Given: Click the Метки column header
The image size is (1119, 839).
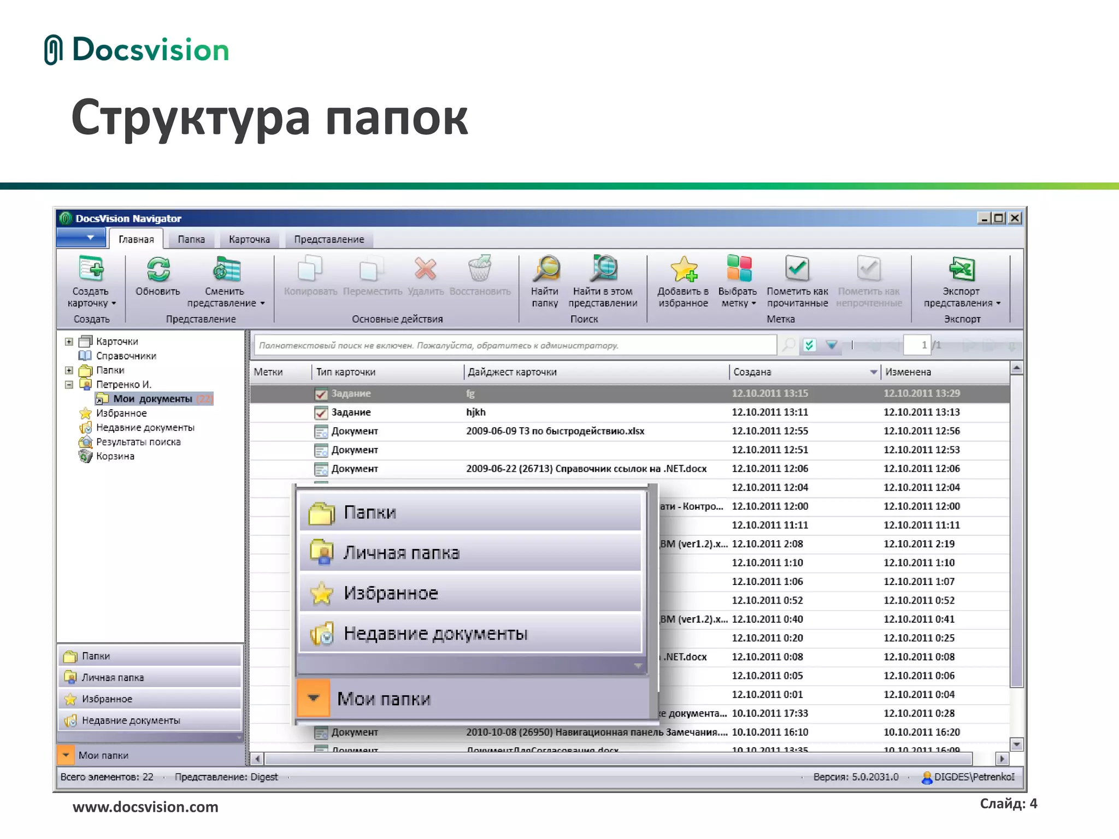Looking at the screenshot, I should click(280, 372).
